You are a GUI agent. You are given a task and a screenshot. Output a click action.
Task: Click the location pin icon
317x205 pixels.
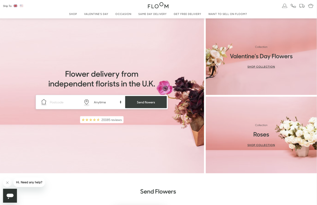86,102
